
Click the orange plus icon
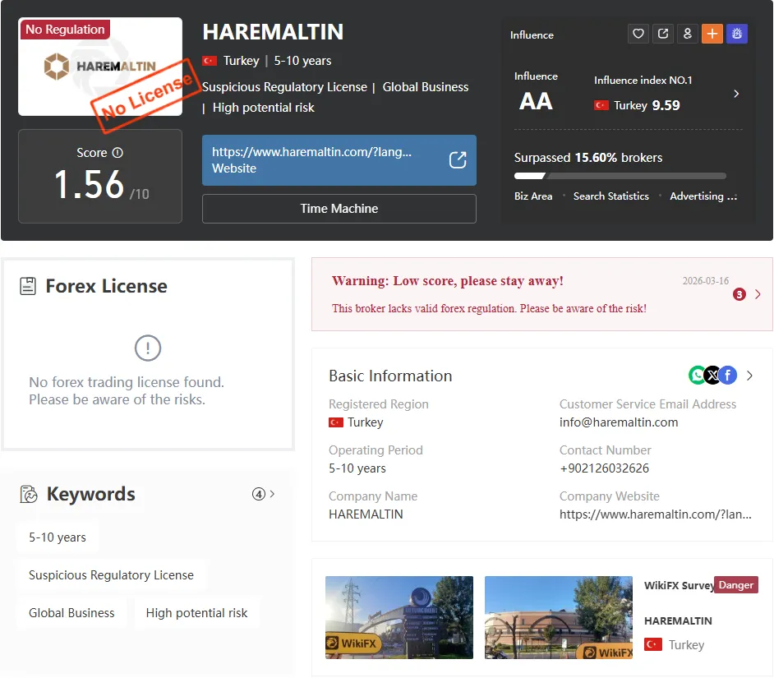(x=712, y=34)
